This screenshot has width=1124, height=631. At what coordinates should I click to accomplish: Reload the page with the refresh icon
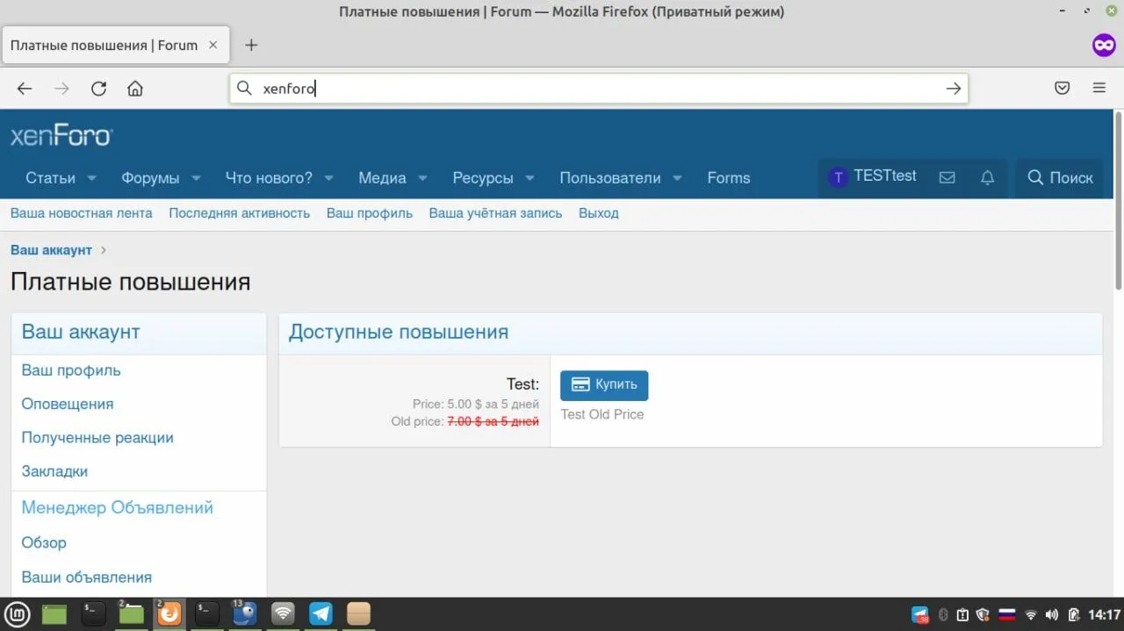click(x=98, y=89)
